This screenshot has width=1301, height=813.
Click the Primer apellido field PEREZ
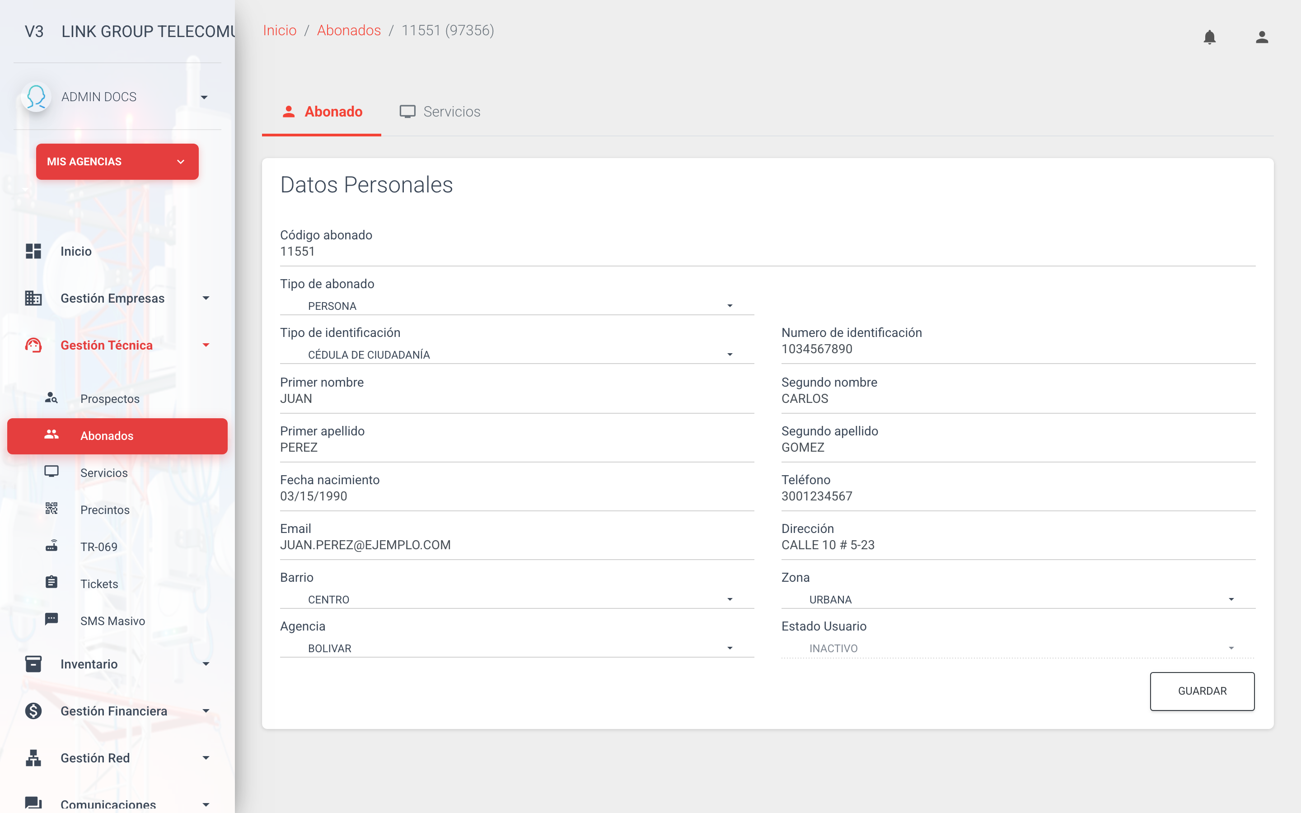517,447
